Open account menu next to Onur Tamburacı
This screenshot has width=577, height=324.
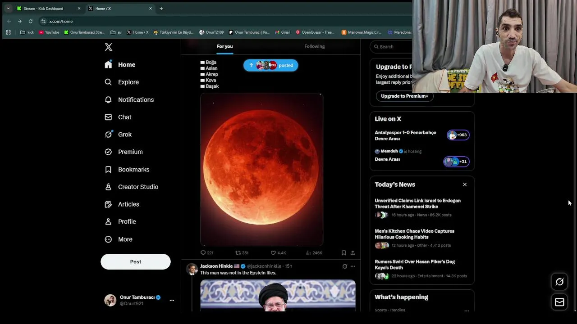(x=172, y=300)
